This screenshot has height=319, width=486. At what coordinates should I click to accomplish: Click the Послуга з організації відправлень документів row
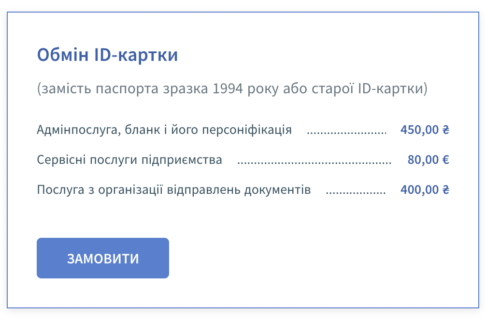[243, 190]
